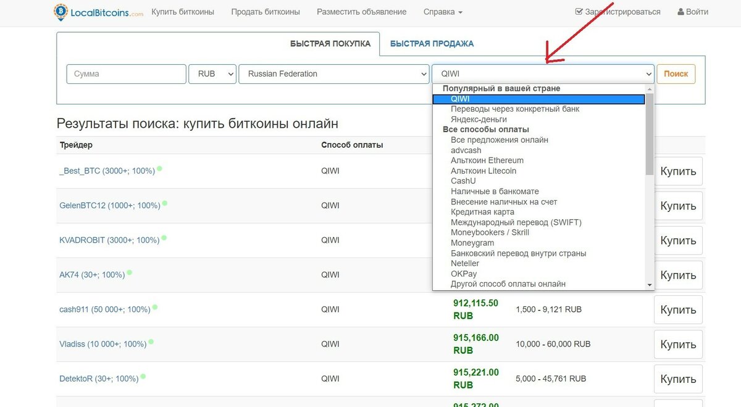Select the Быстрая покупка tab

pyautogui.click(x=330, y=44)
